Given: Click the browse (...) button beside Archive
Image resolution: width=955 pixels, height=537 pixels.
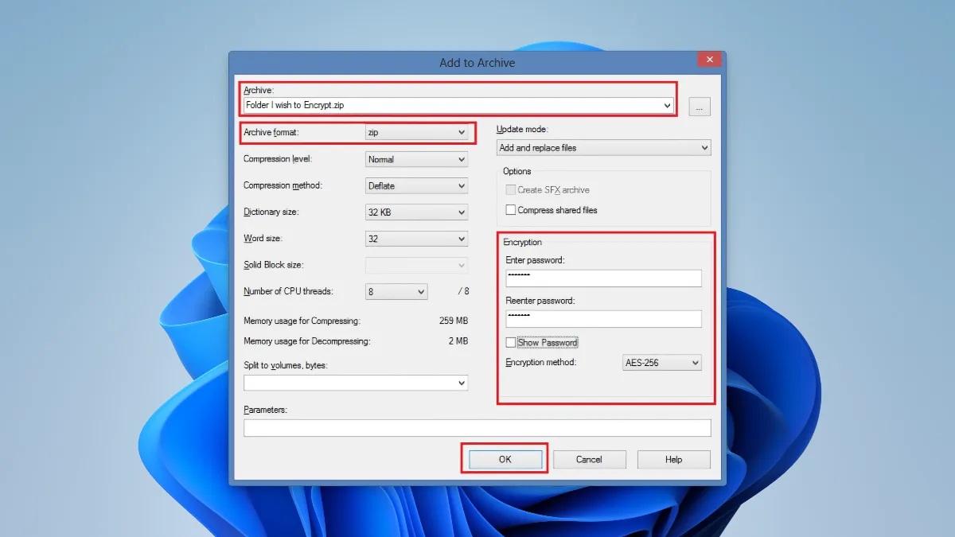Looking at the screenshot, I should pos(700,107).
